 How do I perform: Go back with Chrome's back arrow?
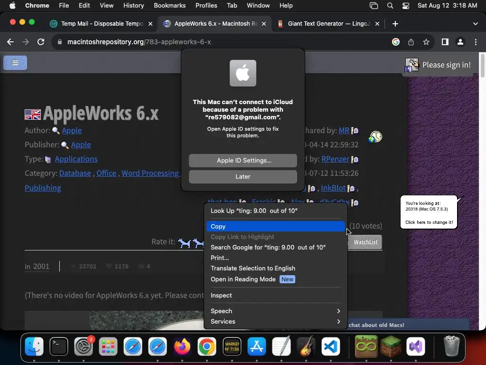tap(10, 42)
